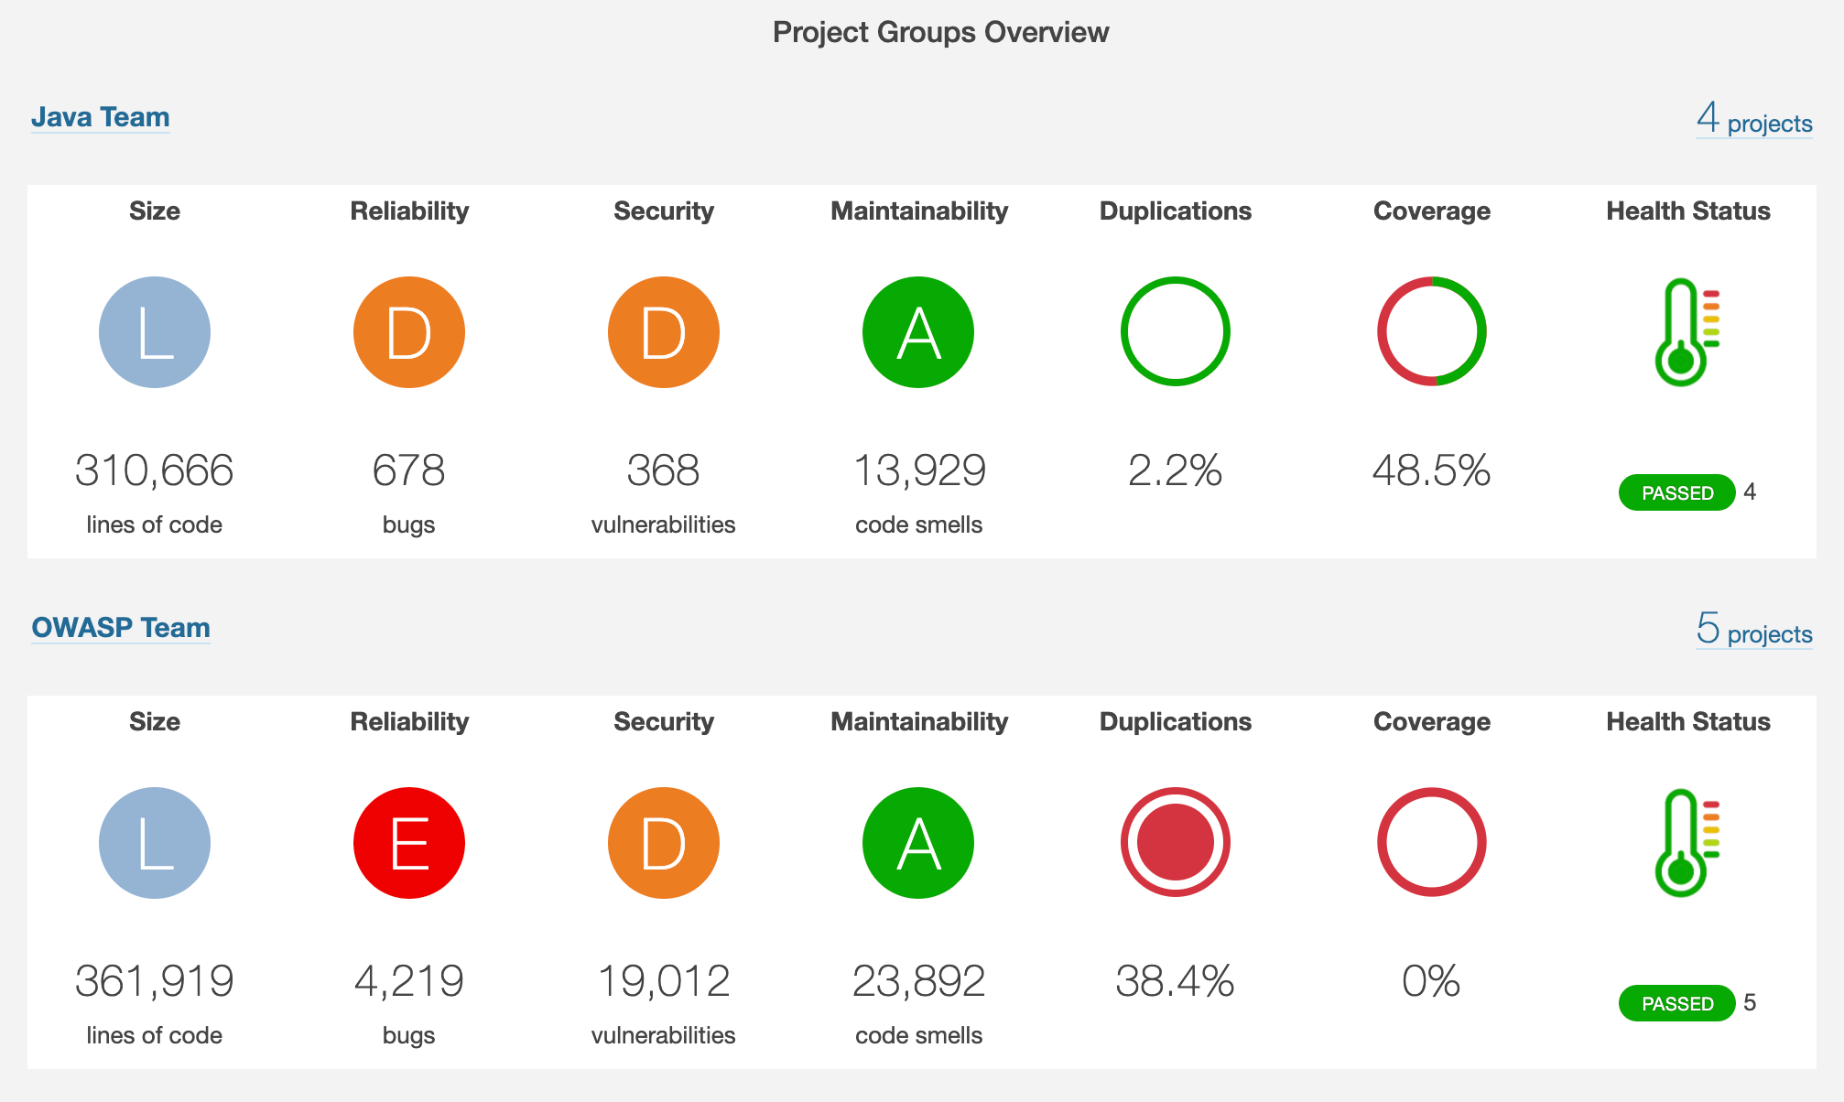Click Java Team 310,666 lines of code
The width and height of the screenshot is (1844, 1102).
click(x=155, y=470)
